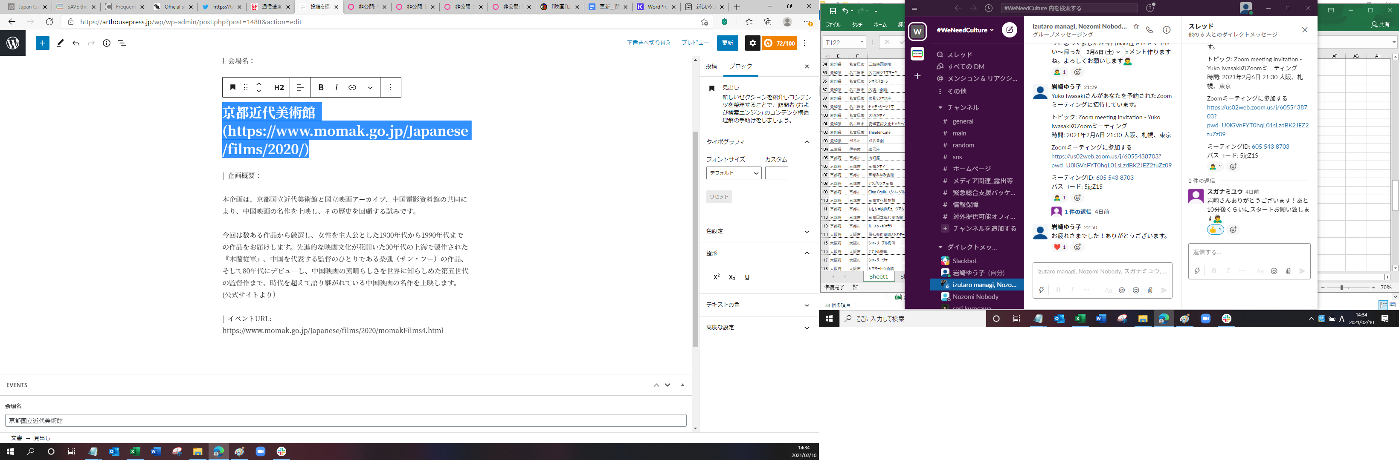Open the block inserter plus button

42,43
